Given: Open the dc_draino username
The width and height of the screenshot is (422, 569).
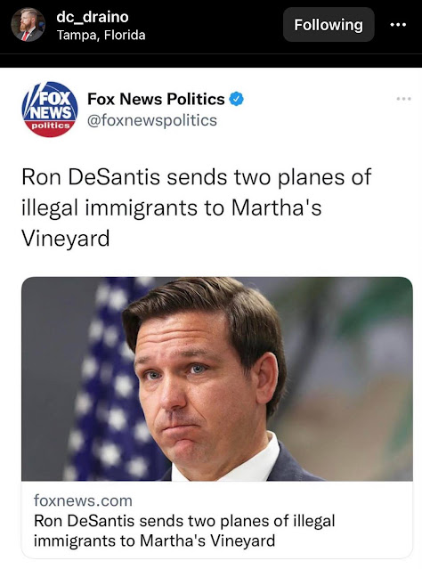Looking at the screenshot, I should pos(93,17).
